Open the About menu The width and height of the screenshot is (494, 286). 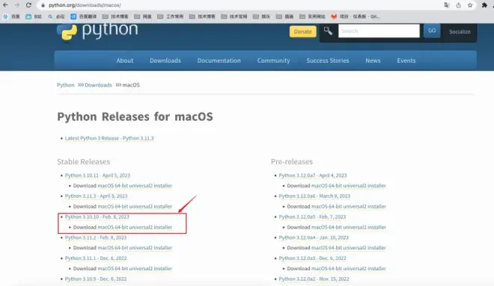pos(125,60)
